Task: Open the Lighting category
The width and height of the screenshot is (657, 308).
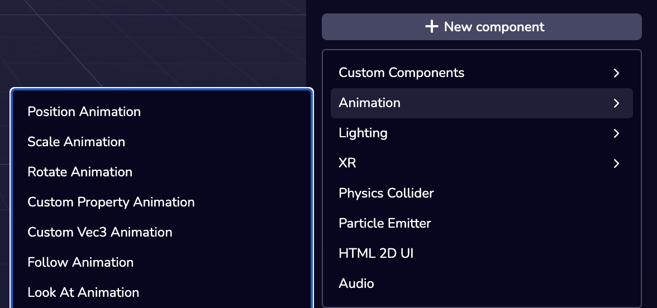Action: [363, 133]
